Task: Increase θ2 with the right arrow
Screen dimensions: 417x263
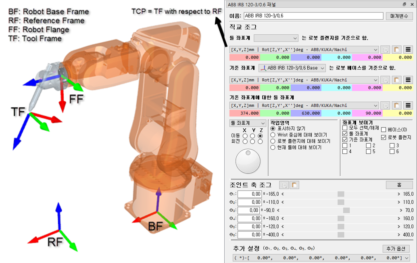Action: click(x=398, y=202)
